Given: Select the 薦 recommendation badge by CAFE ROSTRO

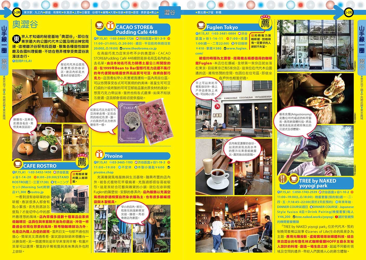Looking at the screenshot, I should (x=82, y=162).
